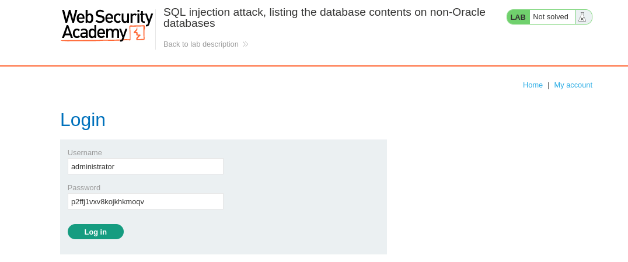Click the lab flask icon
The height and width of the screenshot is (262, 628).
coord(582,17)
